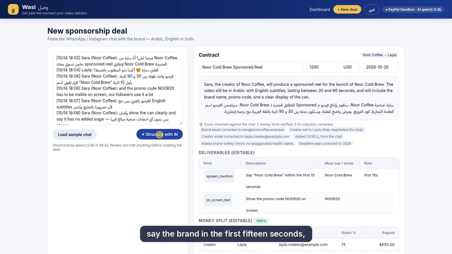Click inside the pasted chat textarea
452x254 pixels.
[118, 88]
